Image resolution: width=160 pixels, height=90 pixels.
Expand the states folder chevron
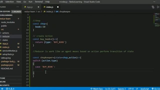[x=1, y=40]
